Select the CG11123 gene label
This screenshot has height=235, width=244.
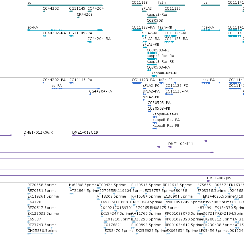[x=140, y=3]
